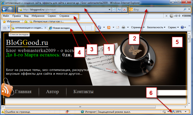Open the Избранное menu in menu bar
The height and width of the screenshot is (115, 193).
coord(38,16)
